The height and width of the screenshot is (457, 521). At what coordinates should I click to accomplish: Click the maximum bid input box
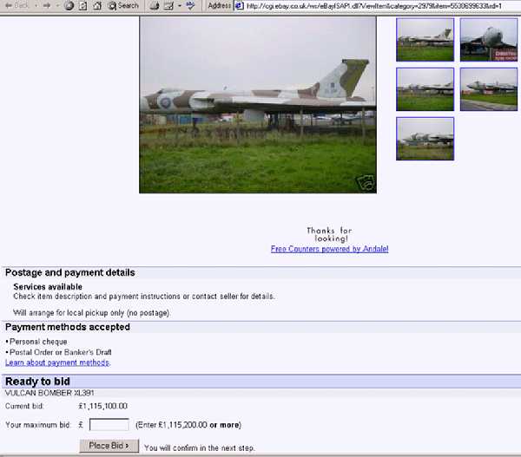tap(109, 425)
